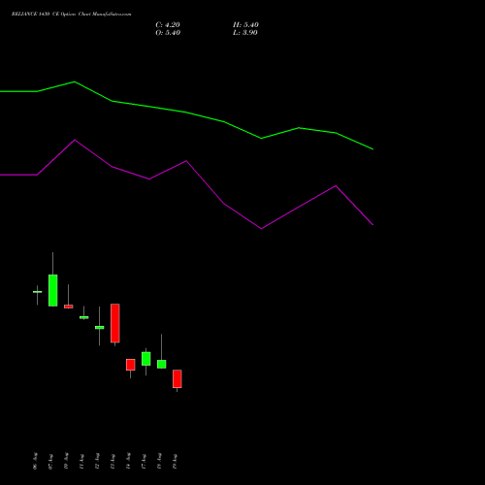Select the red 14 Aug candlestick
This screenshot has width=485, height=485.
[131, 365]
